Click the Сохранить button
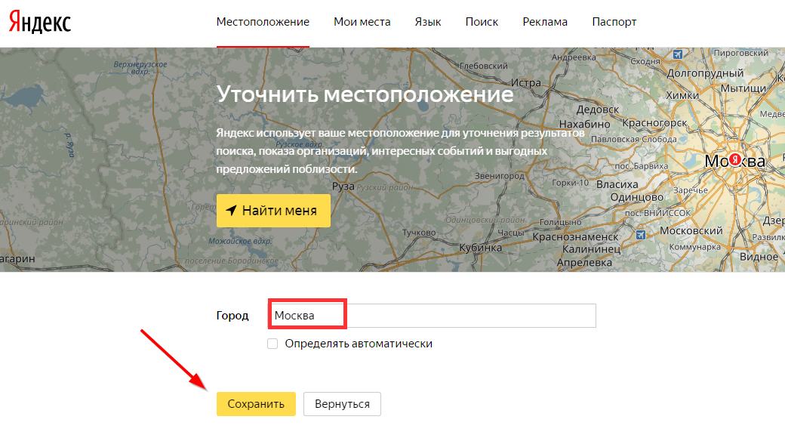This screenshot has width=785, height=435. point(256,404)
